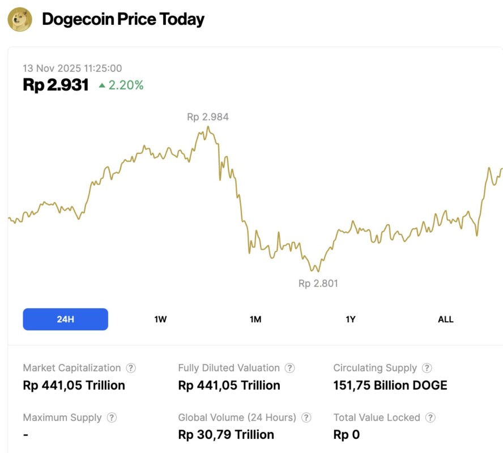
Task: Click the current price Rp 2.931
Action: (56, 85)
